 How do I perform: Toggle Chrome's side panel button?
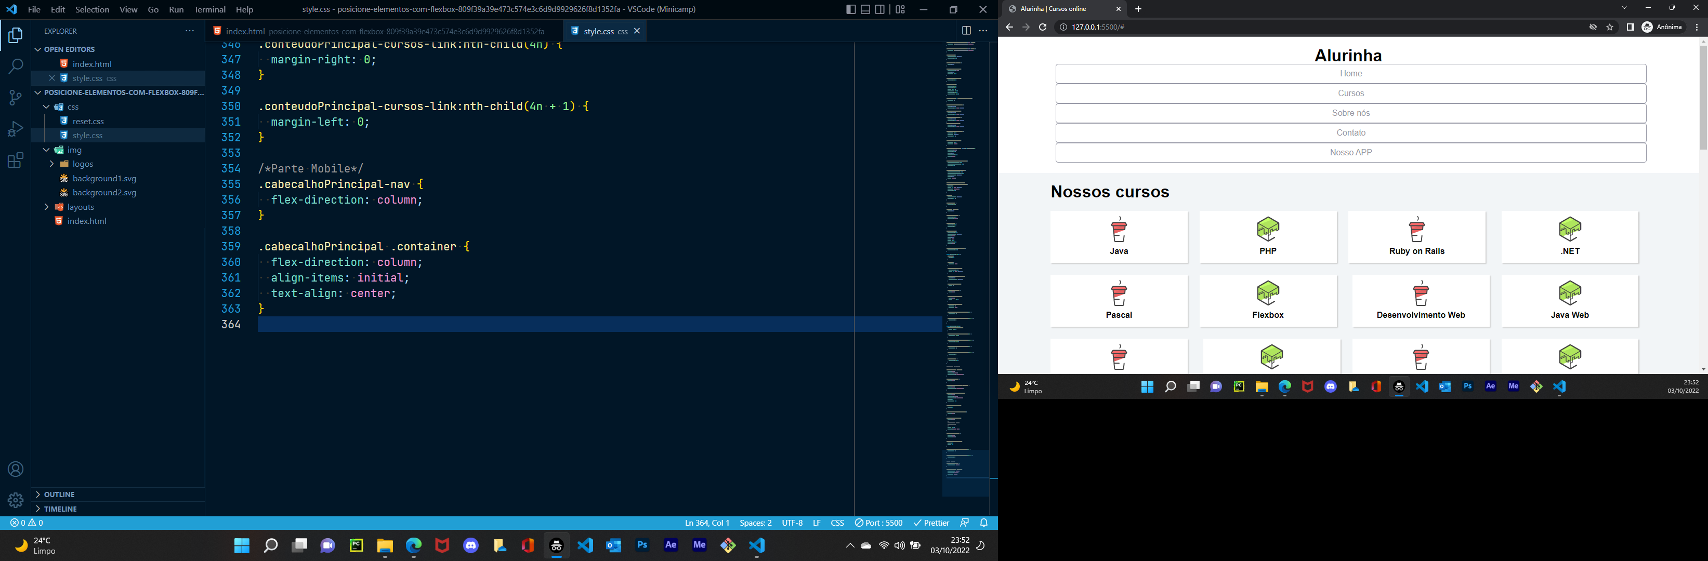click(1630, 27)
